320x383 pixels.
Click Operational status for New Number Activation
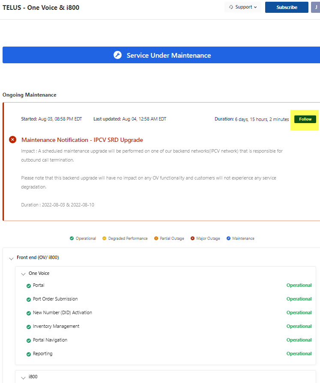tap(299, 312)
